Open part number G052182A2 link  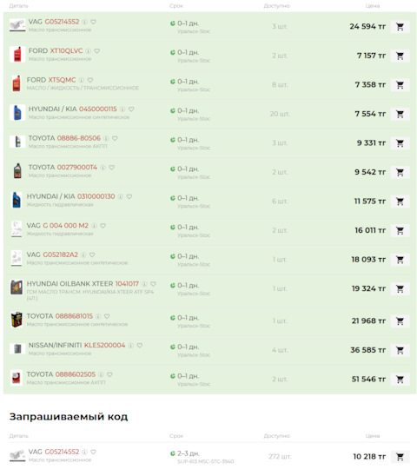click(x=61, y=255)
